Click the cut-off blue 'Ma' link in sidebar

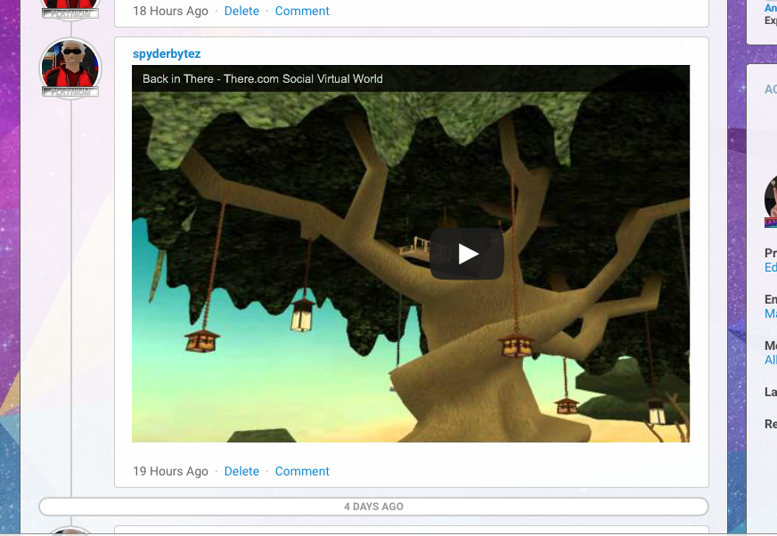pos(770,313)
